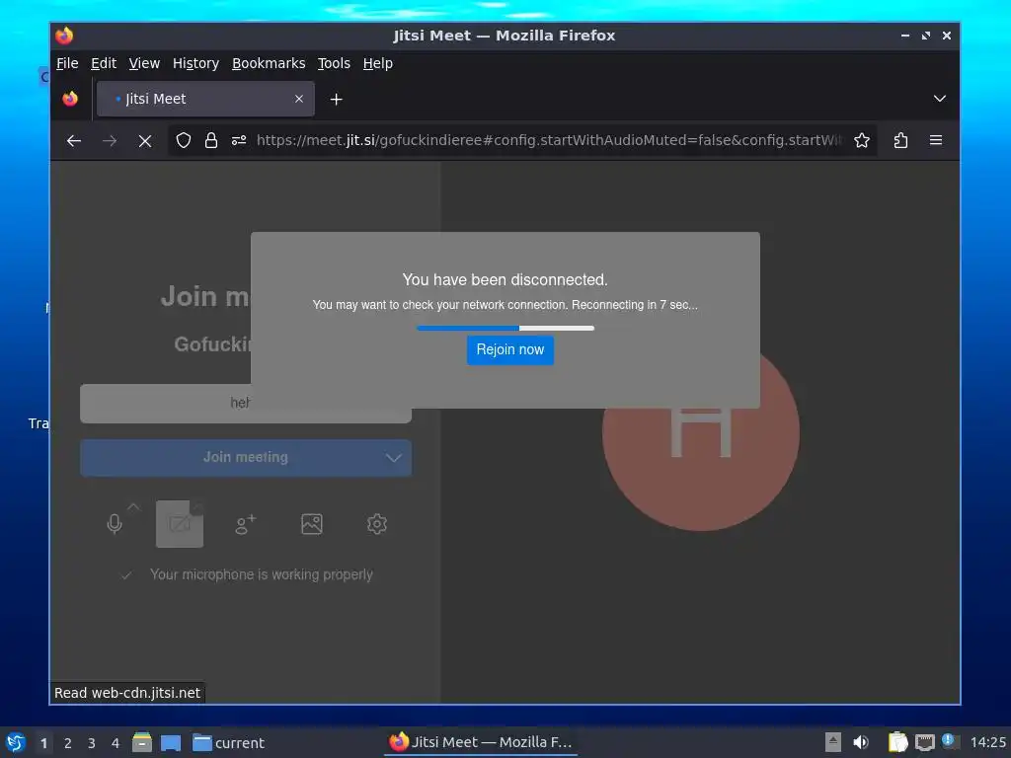The image size is (1011, 758).
Task: Open the Firefox View pinned button
Action: [70, 99]
